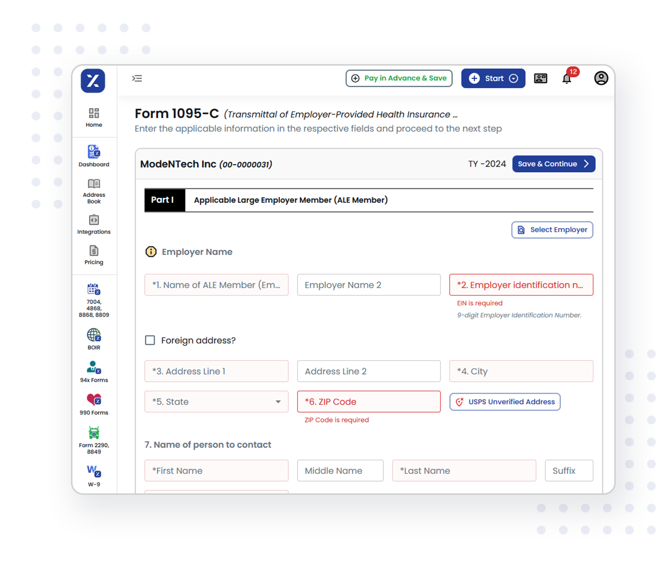Open notifications via the bell icon

click(567, 78)
